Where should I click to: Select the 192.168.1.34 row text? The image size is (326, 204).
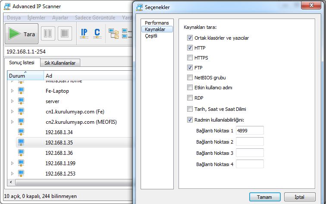[x=59, y=132]
